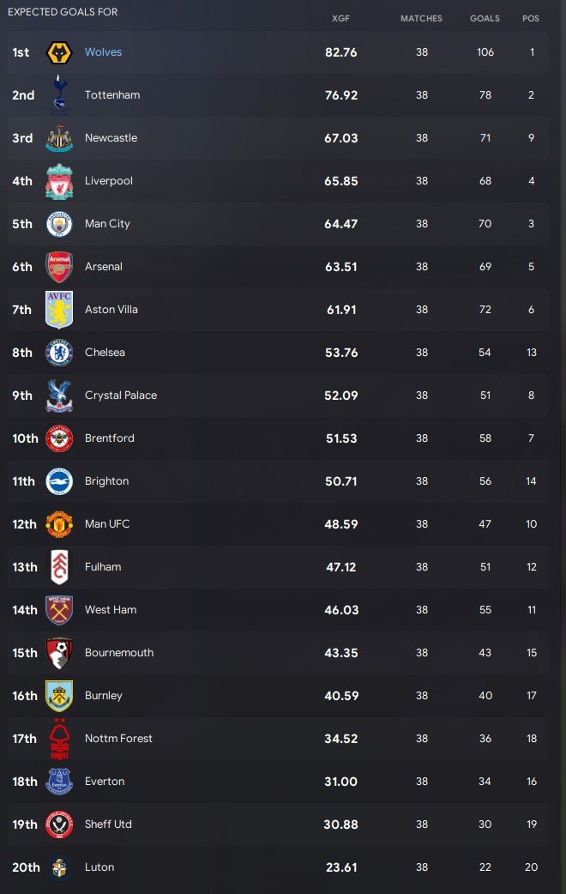Image resolution: width=566 pixels, height=894 pixels.
Task: Open the Arsenal crest icon
Action: (x=59, y=267)
